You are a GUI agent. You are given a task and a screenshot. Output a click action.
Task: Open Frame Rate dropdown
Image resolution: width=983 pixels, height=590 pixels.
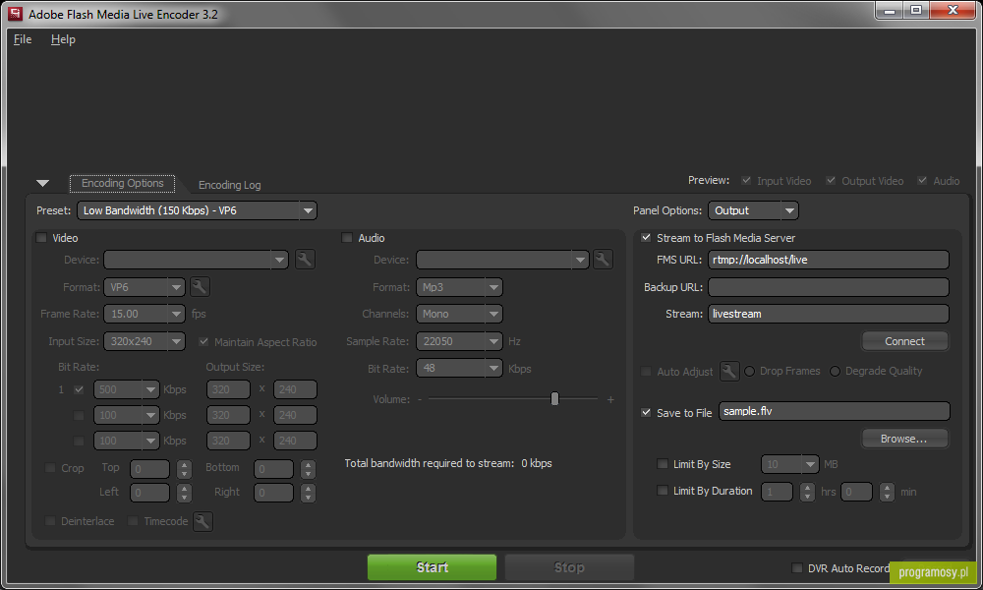[145, 314]
